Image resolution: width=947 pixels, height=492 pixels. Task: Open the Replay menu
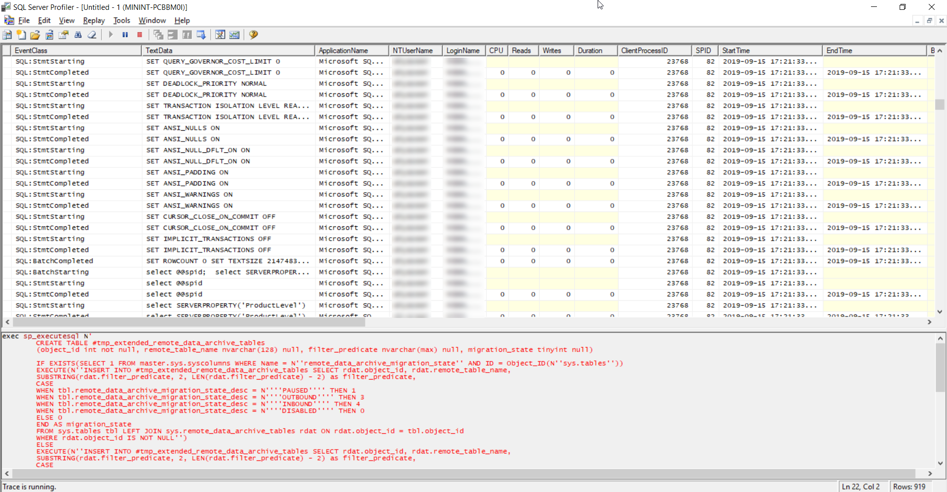point(94,20)
